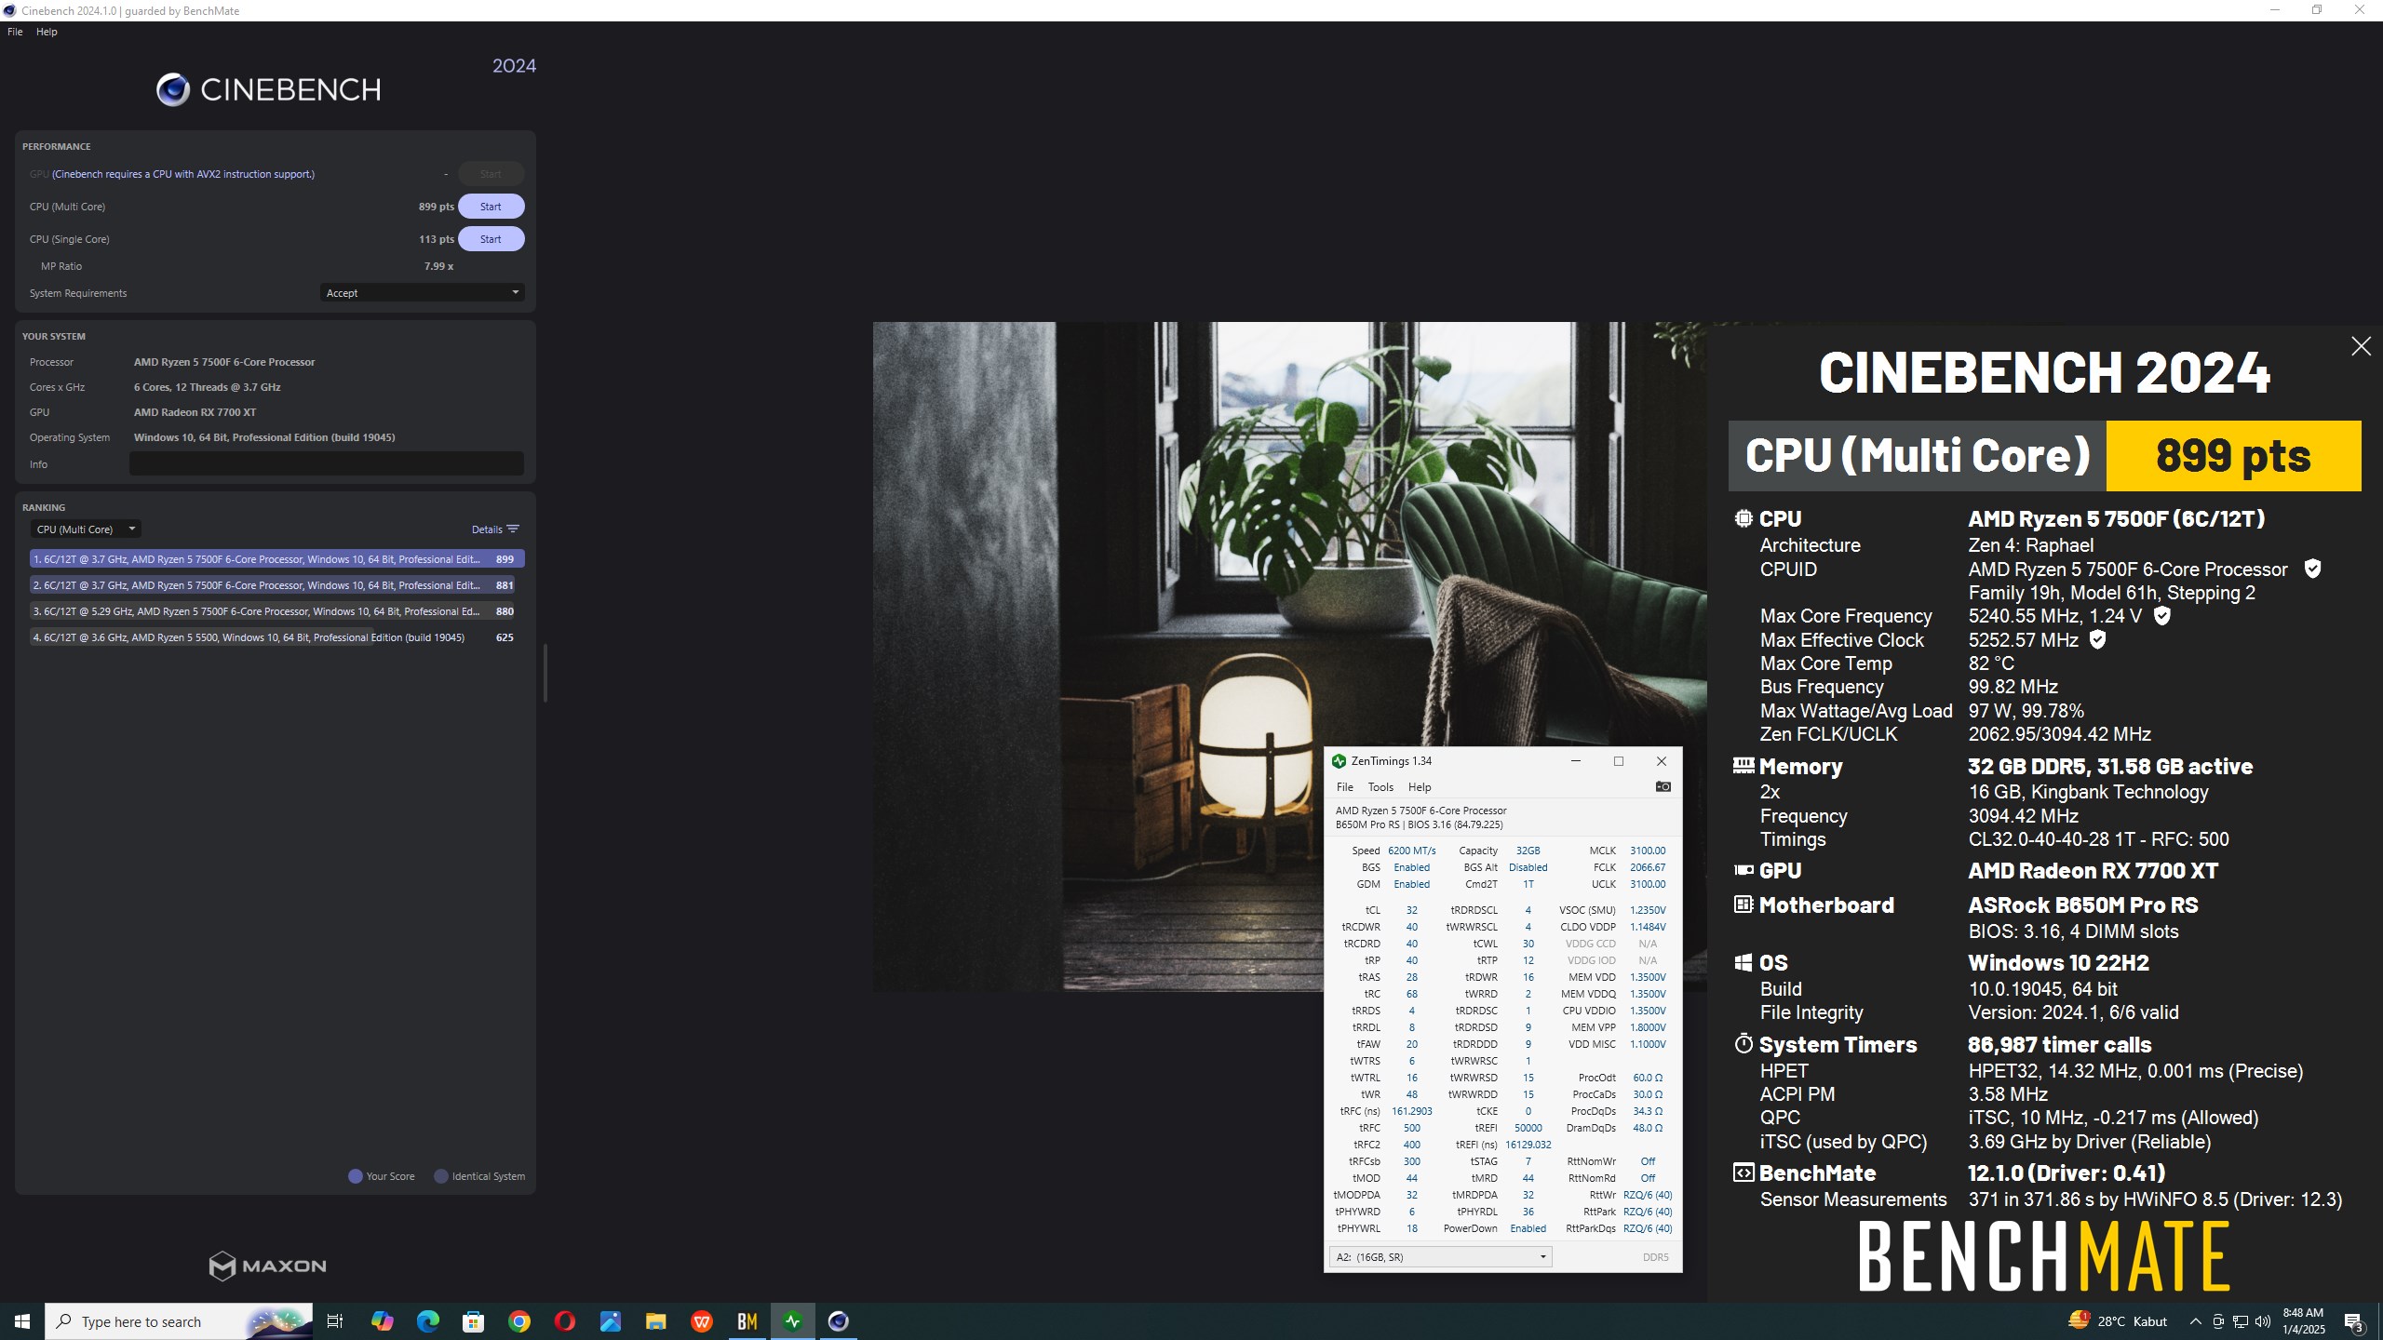Open the Help menu in Cinebench

[47, 32]
